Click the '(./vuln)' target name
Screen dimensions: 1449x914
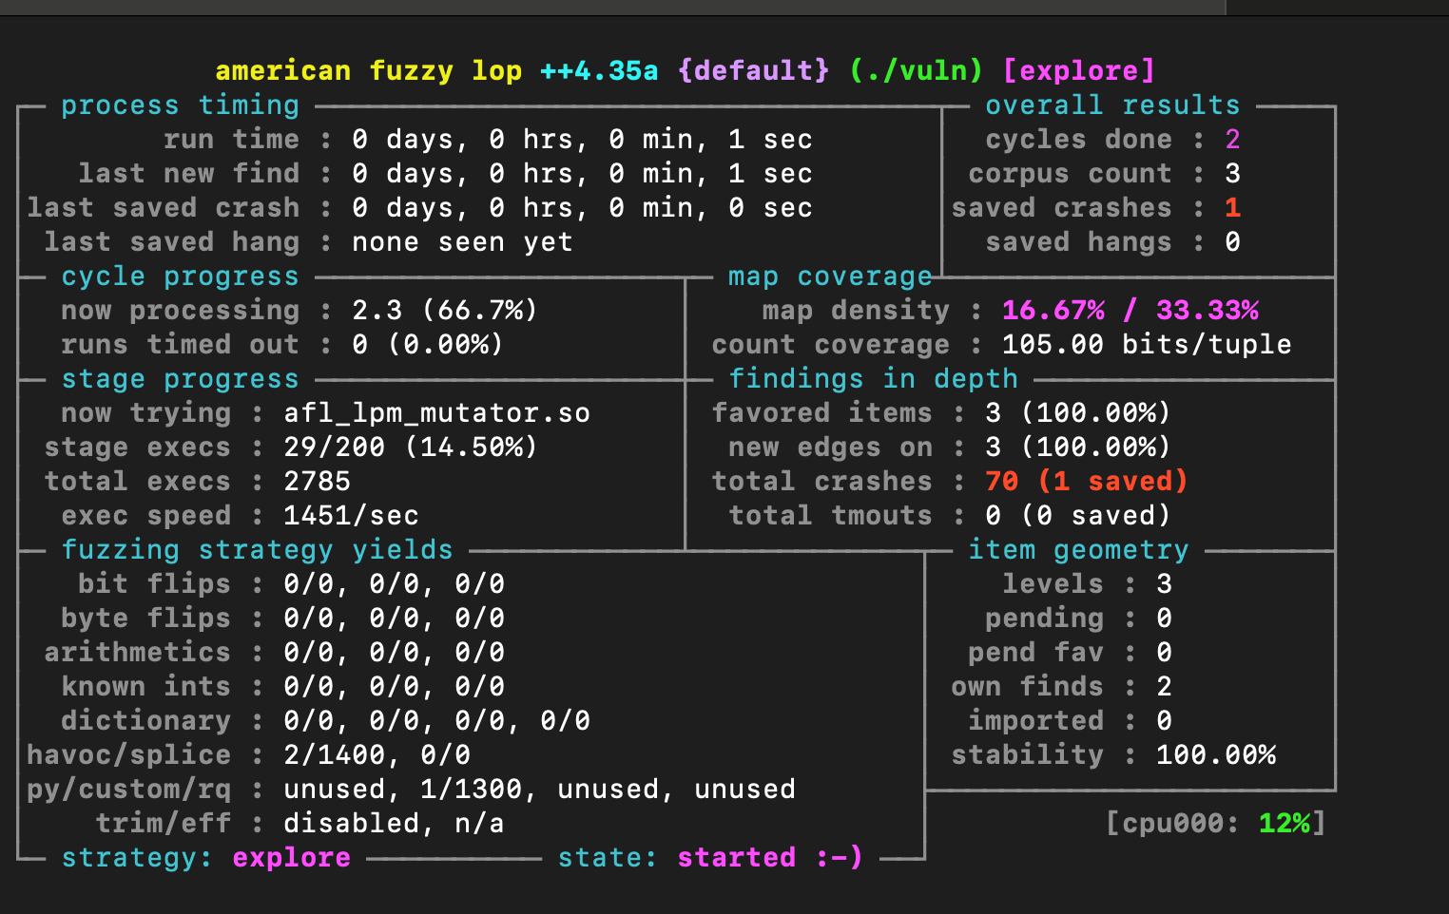[917, 71]
